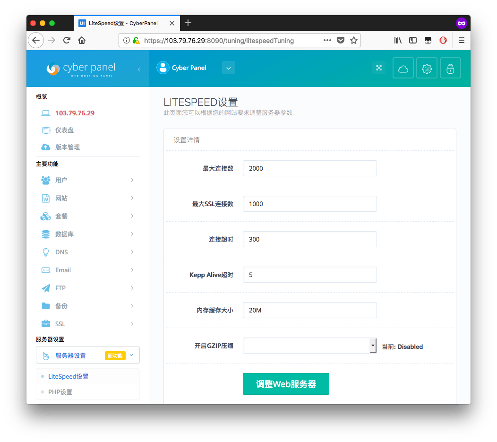This screenshot has height=442, width=497.
Task: Bookmark this page with the star icon
Action: pyautogui.click(x=354, y=40)
